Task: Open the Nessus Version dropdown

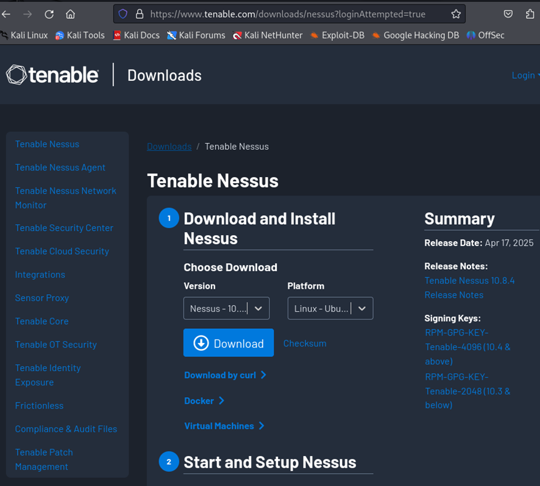Action: [x=226, y=309]
